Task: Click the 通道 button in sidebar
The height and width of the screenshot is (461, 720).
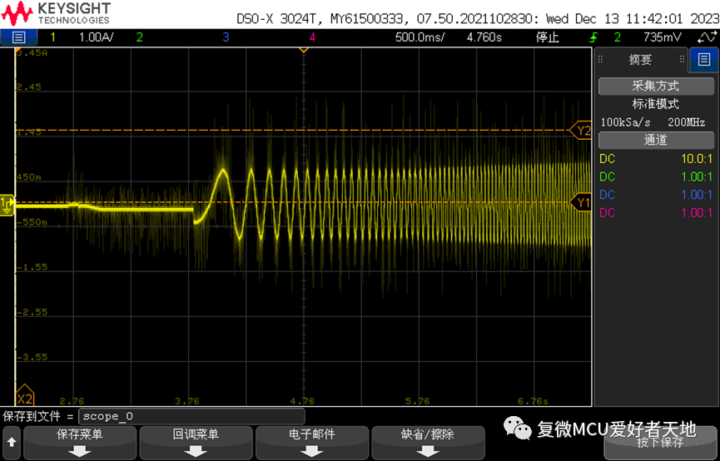Action: [x=656, y=140]
